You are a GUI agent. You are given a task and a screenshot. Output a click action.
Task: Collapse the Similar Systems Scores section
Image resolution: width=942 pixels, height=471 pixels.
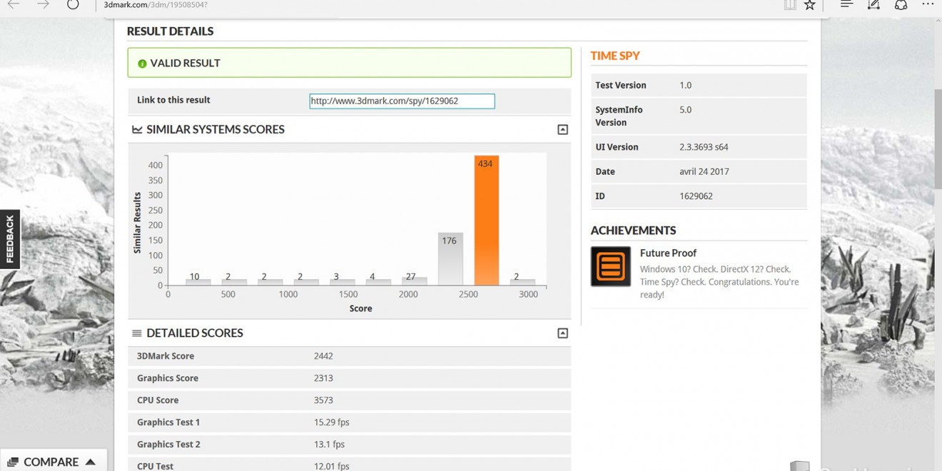coord(562,129)
